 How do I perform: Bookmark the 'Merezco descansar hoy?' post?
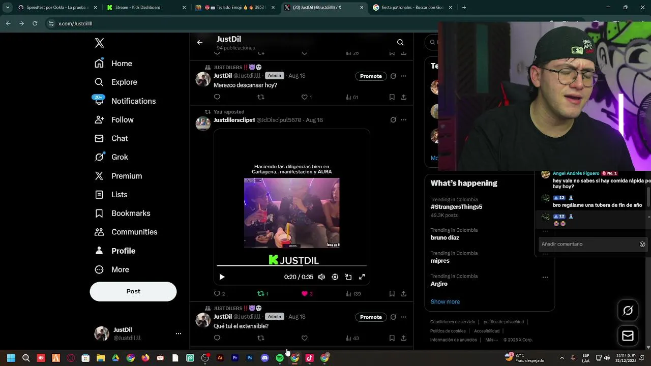point(392,97)
